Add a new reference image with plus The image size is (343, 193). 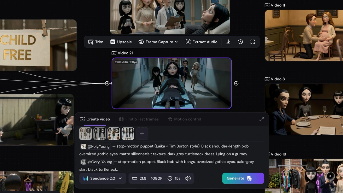coord(142,134)
